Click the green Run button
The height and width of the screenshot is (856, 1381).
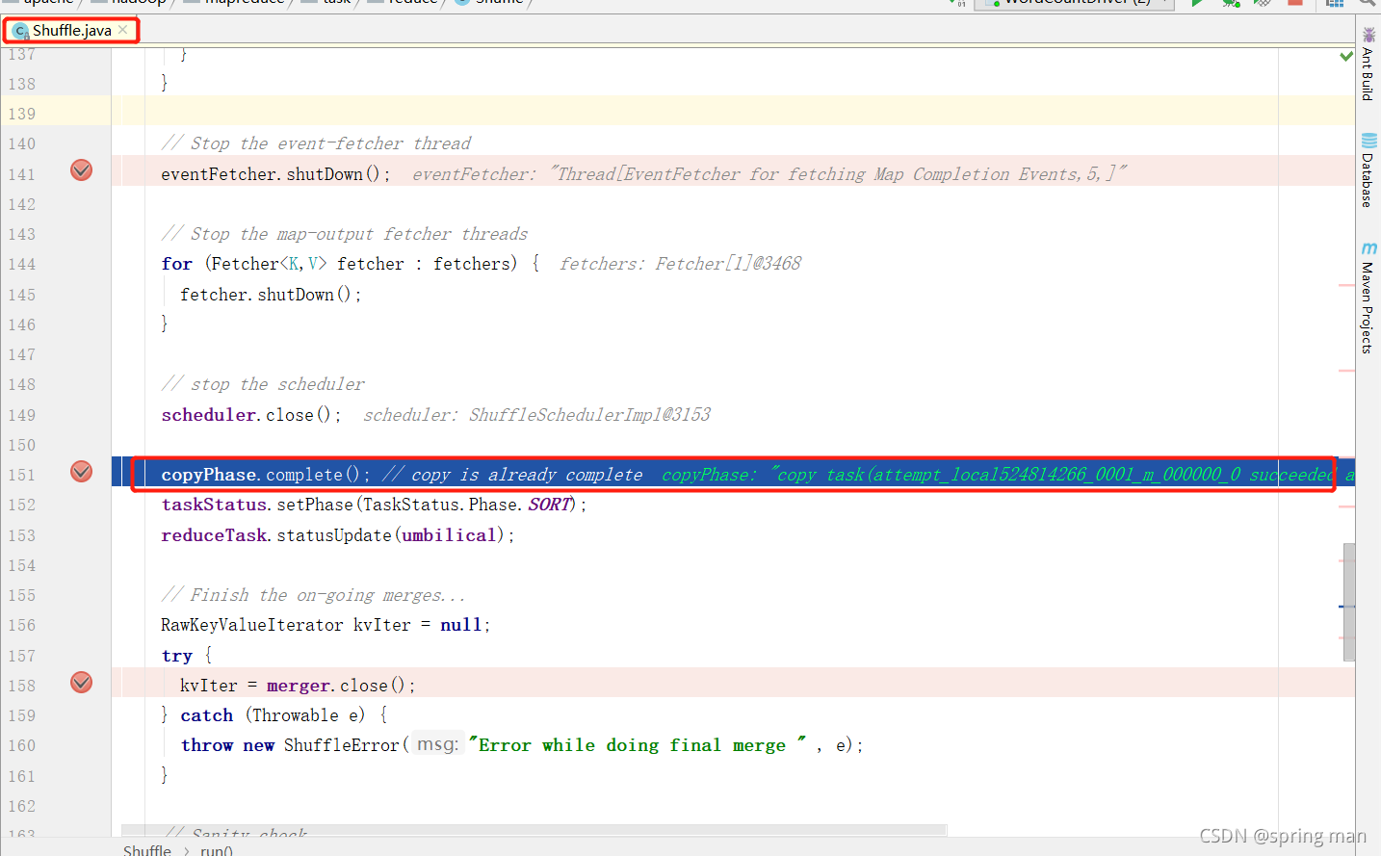(x=1197, y=3)
